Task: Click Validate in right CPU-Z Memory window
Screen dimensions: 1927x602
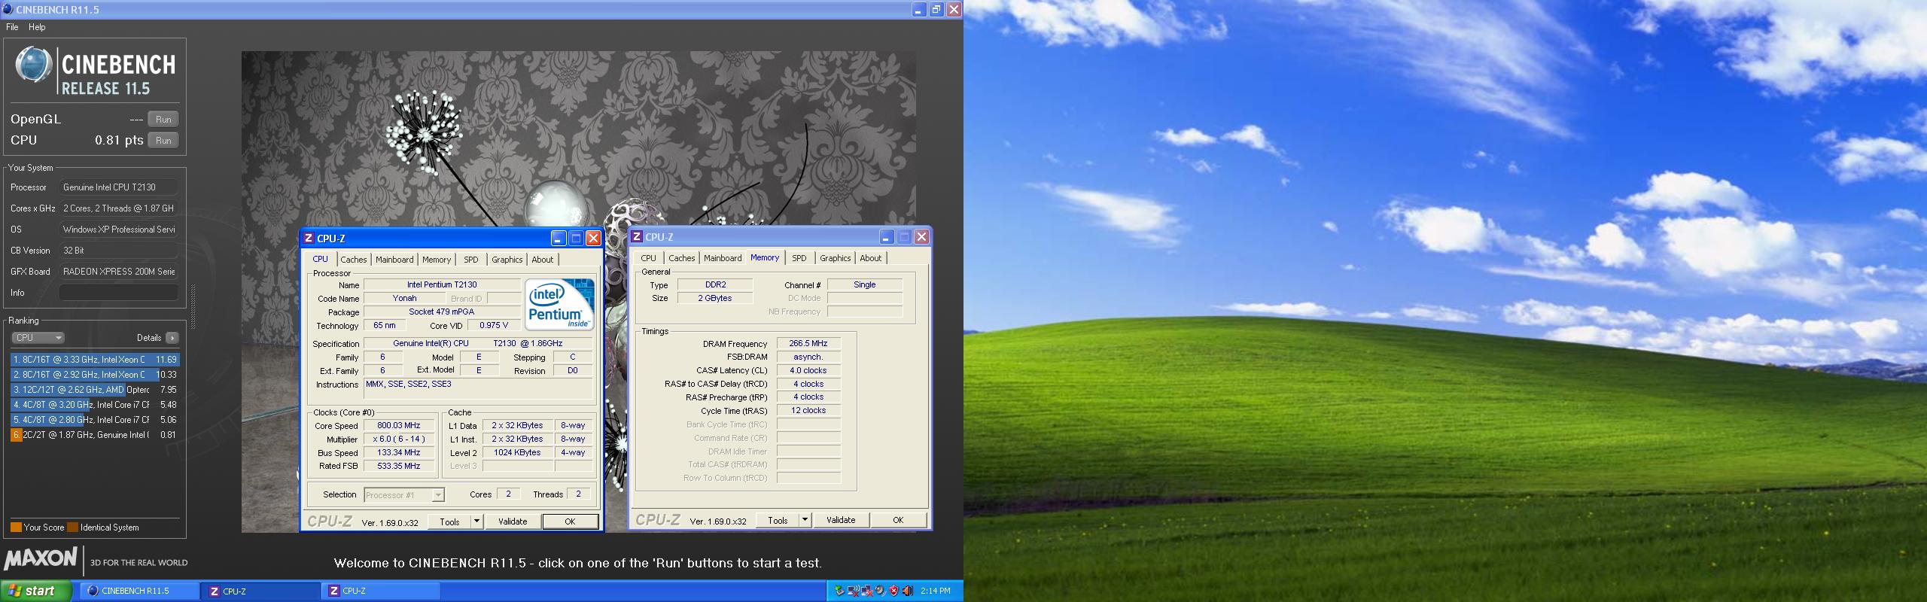Action: click(x=841, y=519)
